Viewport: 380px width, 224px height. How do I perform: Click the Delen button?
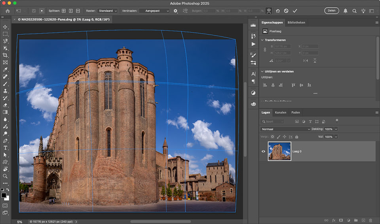point(331,11)
